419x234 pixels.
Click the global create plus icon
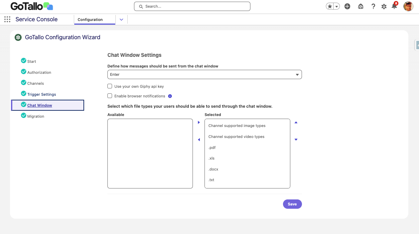(347, 6)
